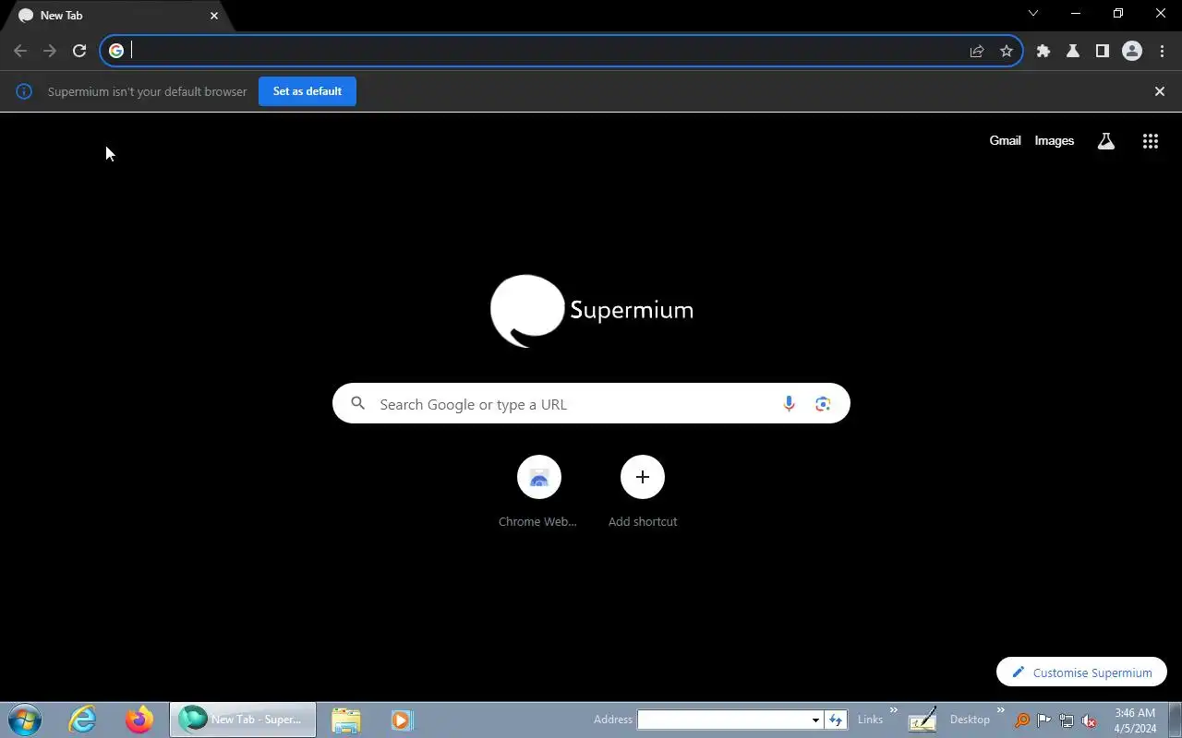Go back using the back arrow
1182x738 pixels.
click(x=20, y=51)
